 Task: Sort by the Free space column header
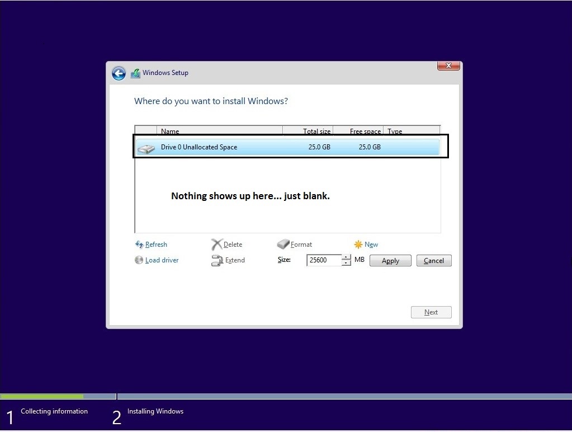point(358,131)
